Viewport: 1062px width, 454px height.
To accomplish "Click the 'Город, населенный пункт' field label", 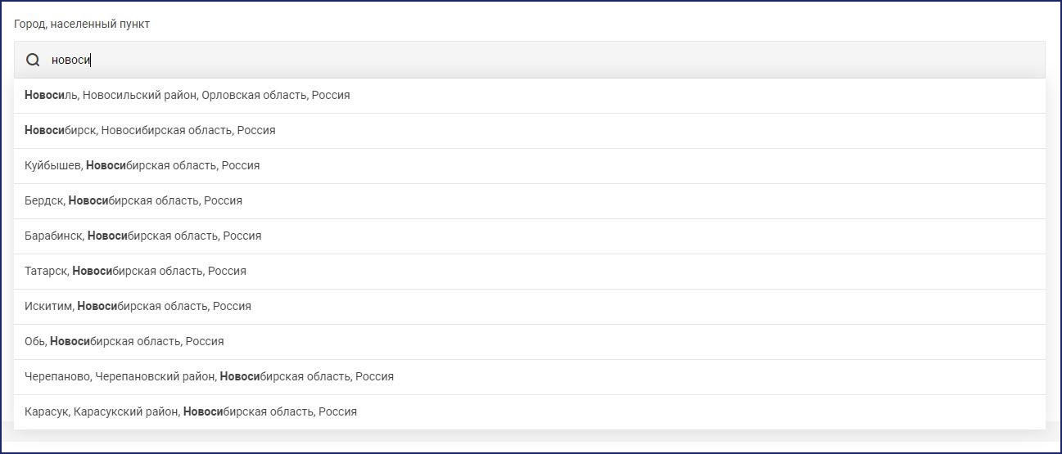I will click(82, 24).
